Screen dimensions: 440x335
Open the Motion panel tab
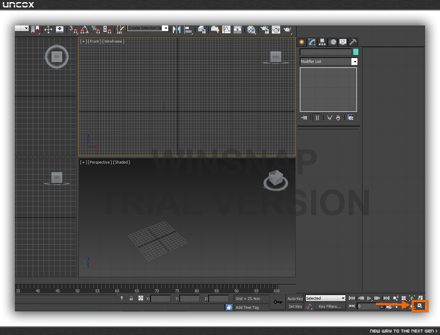333,42
